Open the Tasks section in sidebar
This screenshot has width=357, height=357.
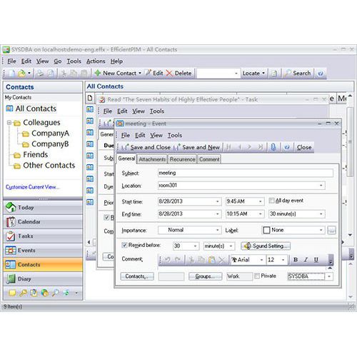point(43,236)
